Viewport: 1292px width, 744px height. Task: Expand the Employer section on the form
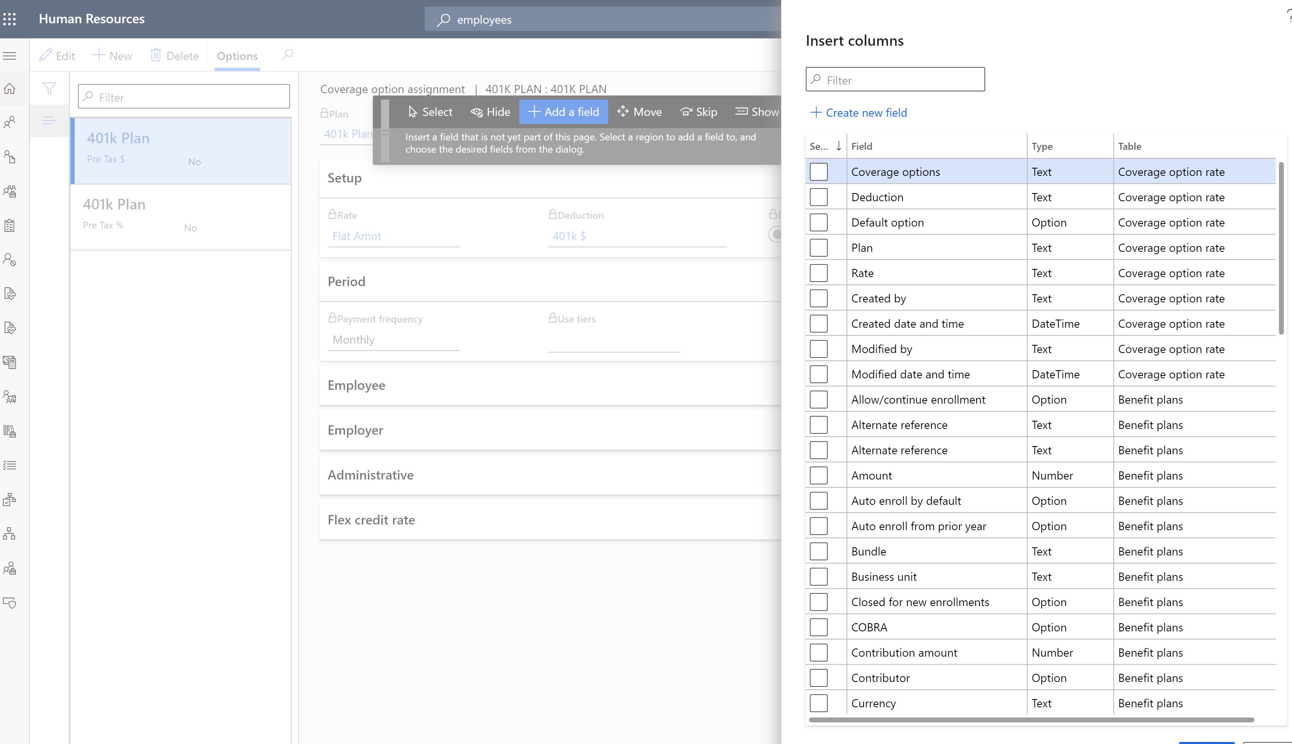[x=355, y=430]
